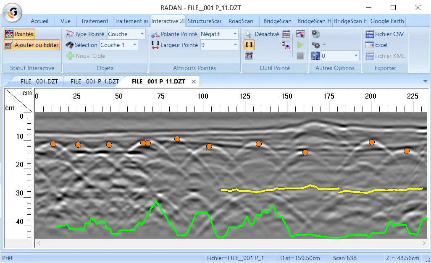Export picks to Excel
431x263 pixels.
tap(376, 45)
